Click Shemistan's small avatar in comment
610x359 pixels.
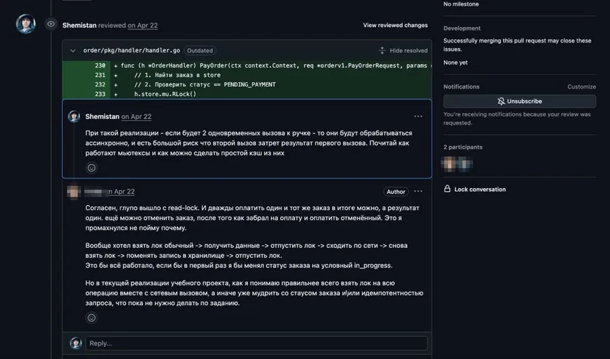tap(74, 116)
